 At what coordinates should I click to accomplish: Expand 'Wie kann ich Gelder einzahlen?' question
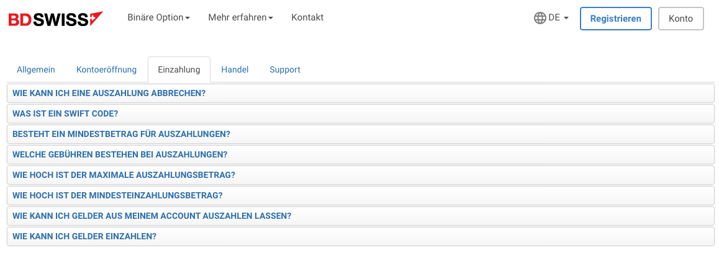(x=361, y=236)
